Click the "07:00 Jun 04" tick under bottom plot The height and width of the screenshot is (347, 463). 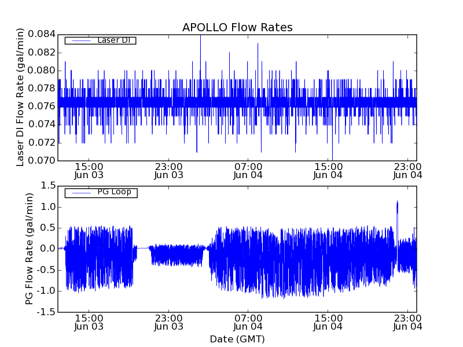point(248,322)
